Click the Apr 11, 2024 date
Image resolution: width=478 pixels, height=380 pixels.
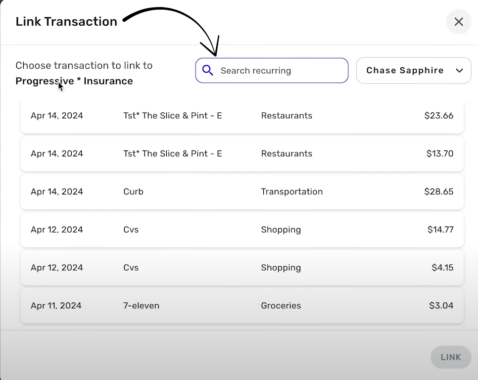[56, 306]
